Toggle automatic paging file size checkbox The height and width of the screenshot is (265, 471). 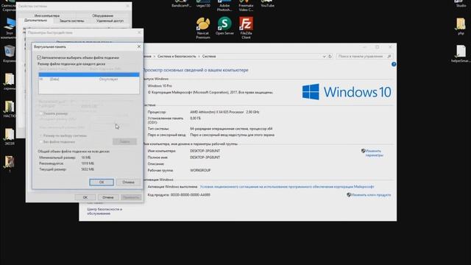coord(39,57)
